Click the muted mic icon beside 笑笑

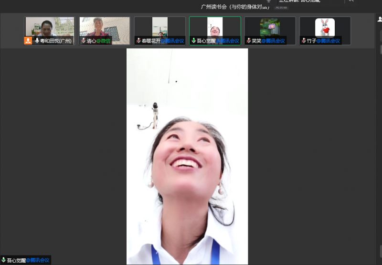(249, 41)
